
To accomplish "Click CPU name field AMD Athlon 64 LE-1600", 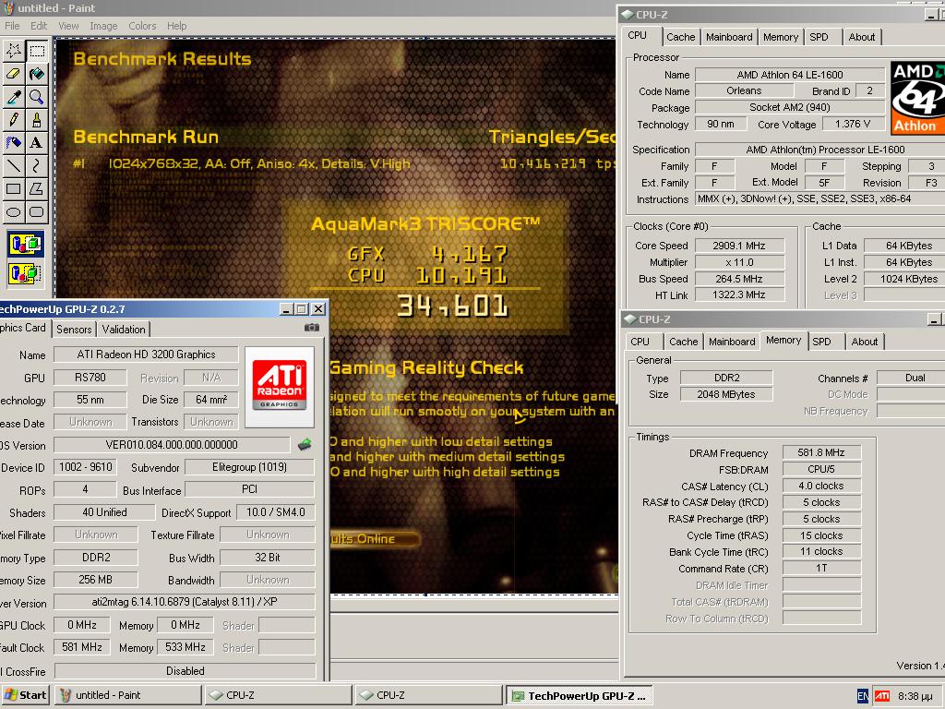I will click(790, 75).
